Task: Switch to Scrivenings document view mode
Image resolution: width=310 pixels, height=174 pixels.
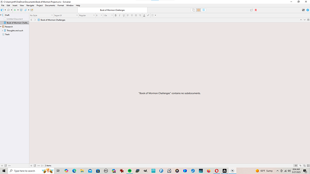Action: (194, 10)
